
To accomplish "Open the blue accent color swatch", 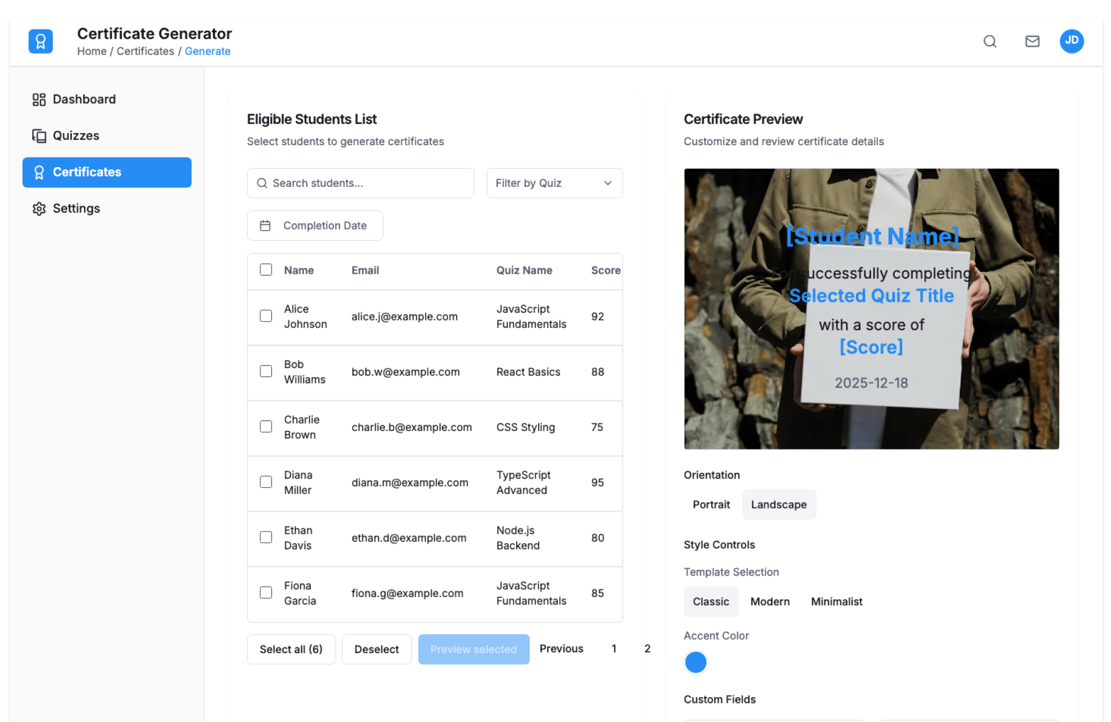I will 695,662.
